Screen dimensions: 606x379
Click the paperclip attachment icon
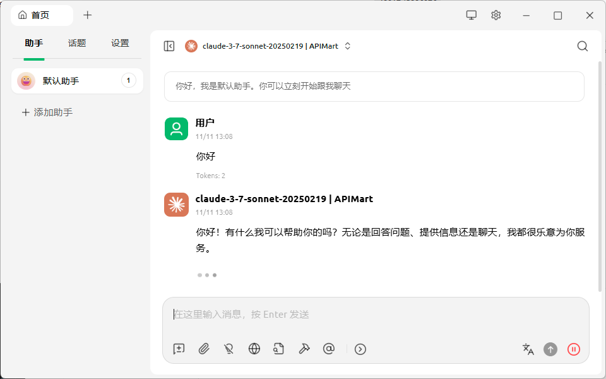204,349
